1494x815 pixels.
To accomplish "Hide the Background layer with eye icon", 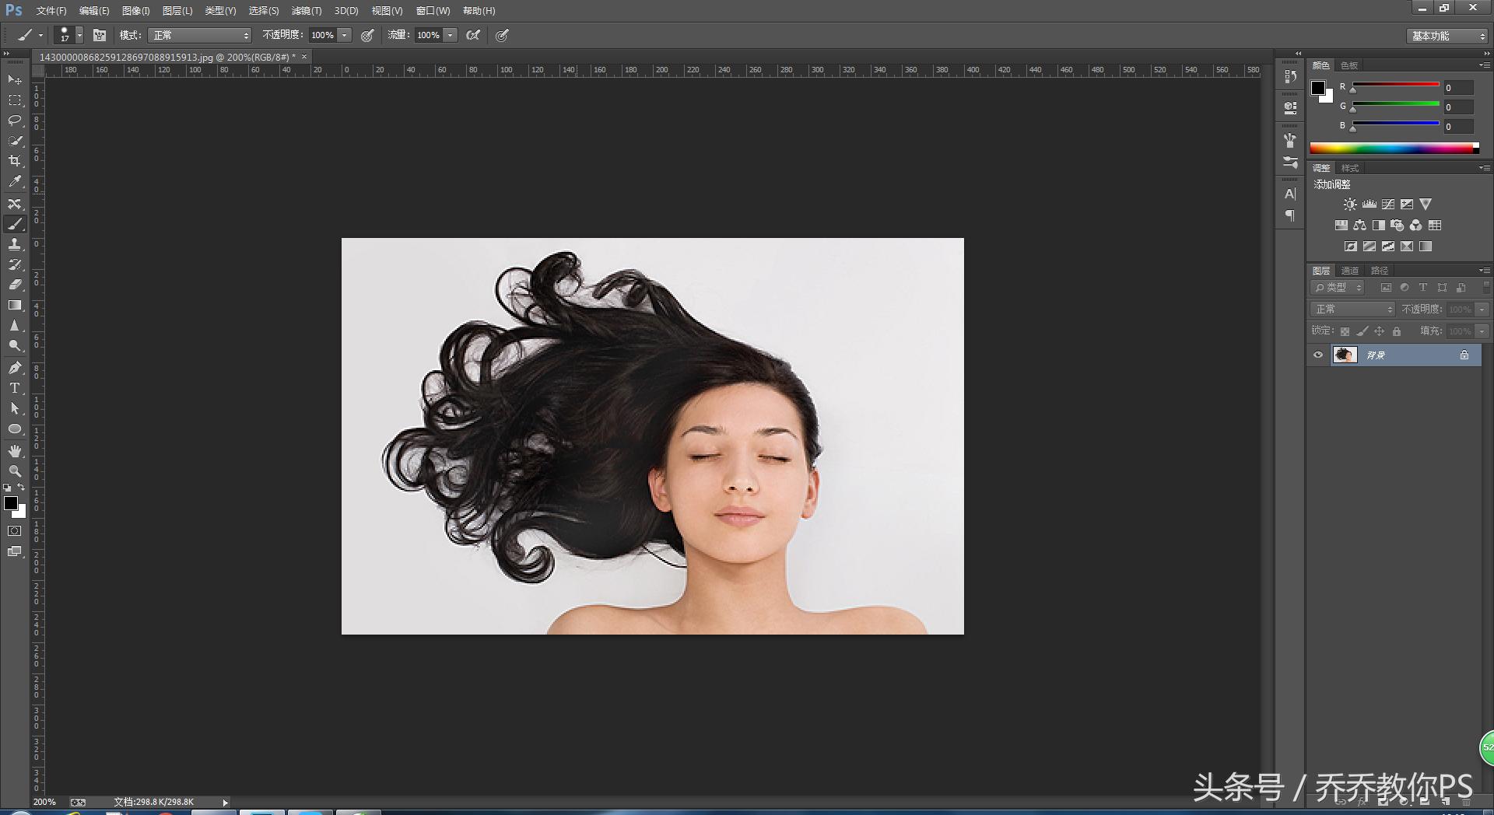I will [x=1318, y=355].
